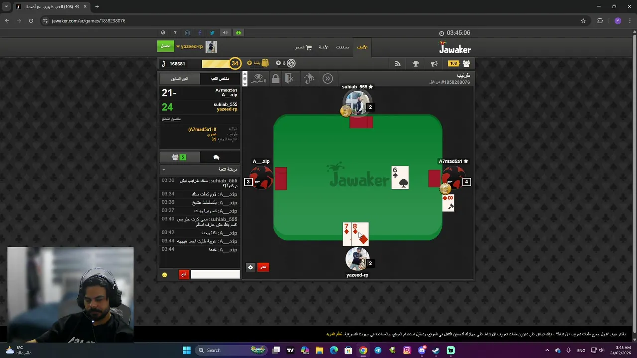
Task: Click the red ابلغ report button
Action: (x=184, y=274)
